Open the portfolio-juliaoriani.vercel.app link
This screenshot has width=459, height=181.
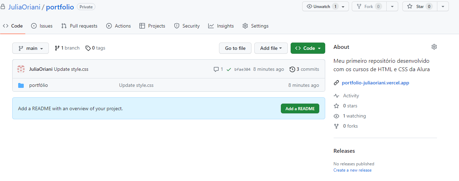[x=376, y=83]
